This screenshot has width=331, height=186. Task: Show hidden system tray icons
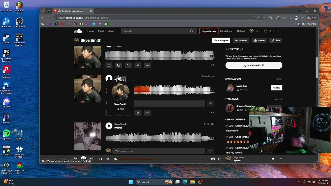(299, 182)
